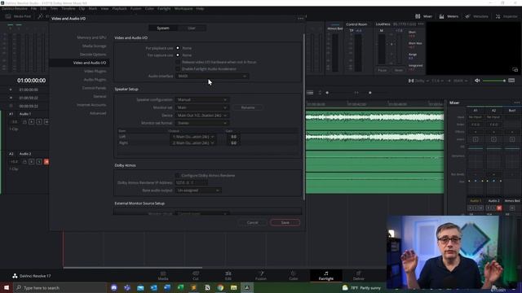The height and width of the screenshot is (293, 522).
Task: Select Media Storage in sidebar
Action: pos(95,46)
